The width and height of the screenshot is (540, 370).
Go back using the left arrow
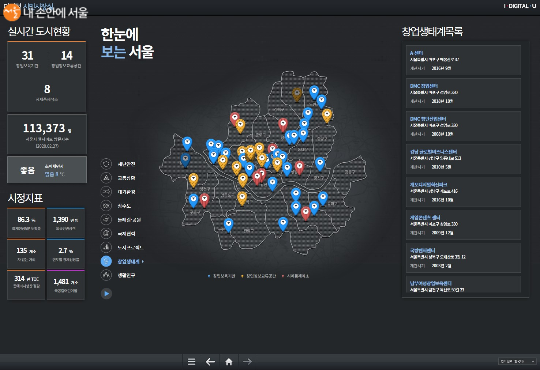pos(210,362)
